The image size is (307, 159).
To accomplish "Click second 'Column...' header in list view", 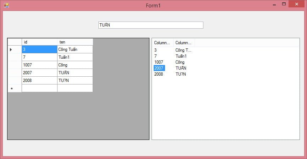I will pos(184,43).
